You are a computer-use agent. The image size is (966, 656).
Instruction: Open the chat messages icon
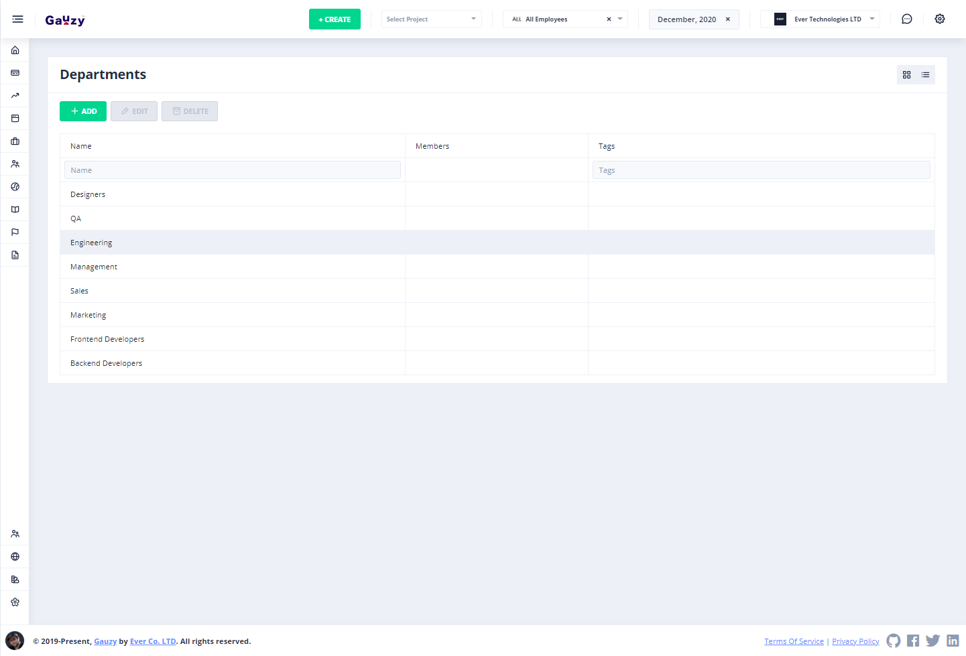906,19
